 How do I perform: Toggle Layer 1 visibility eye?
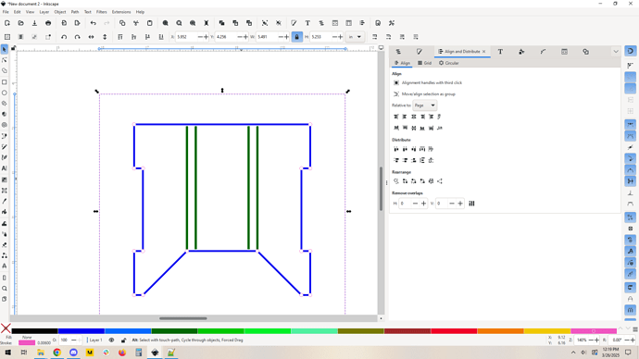111,340
